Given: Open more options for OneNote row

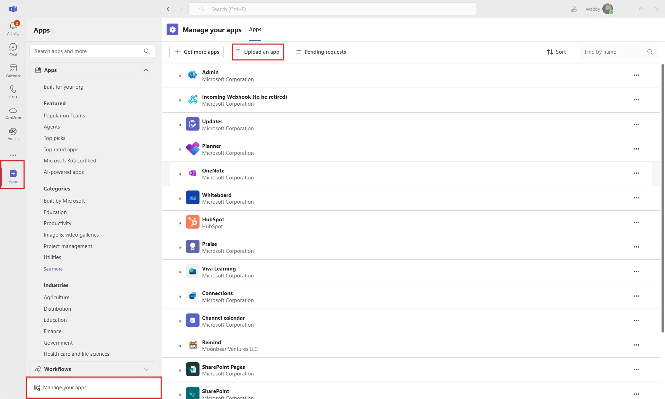Looking at the screenshot, I should tap(636, 173).
